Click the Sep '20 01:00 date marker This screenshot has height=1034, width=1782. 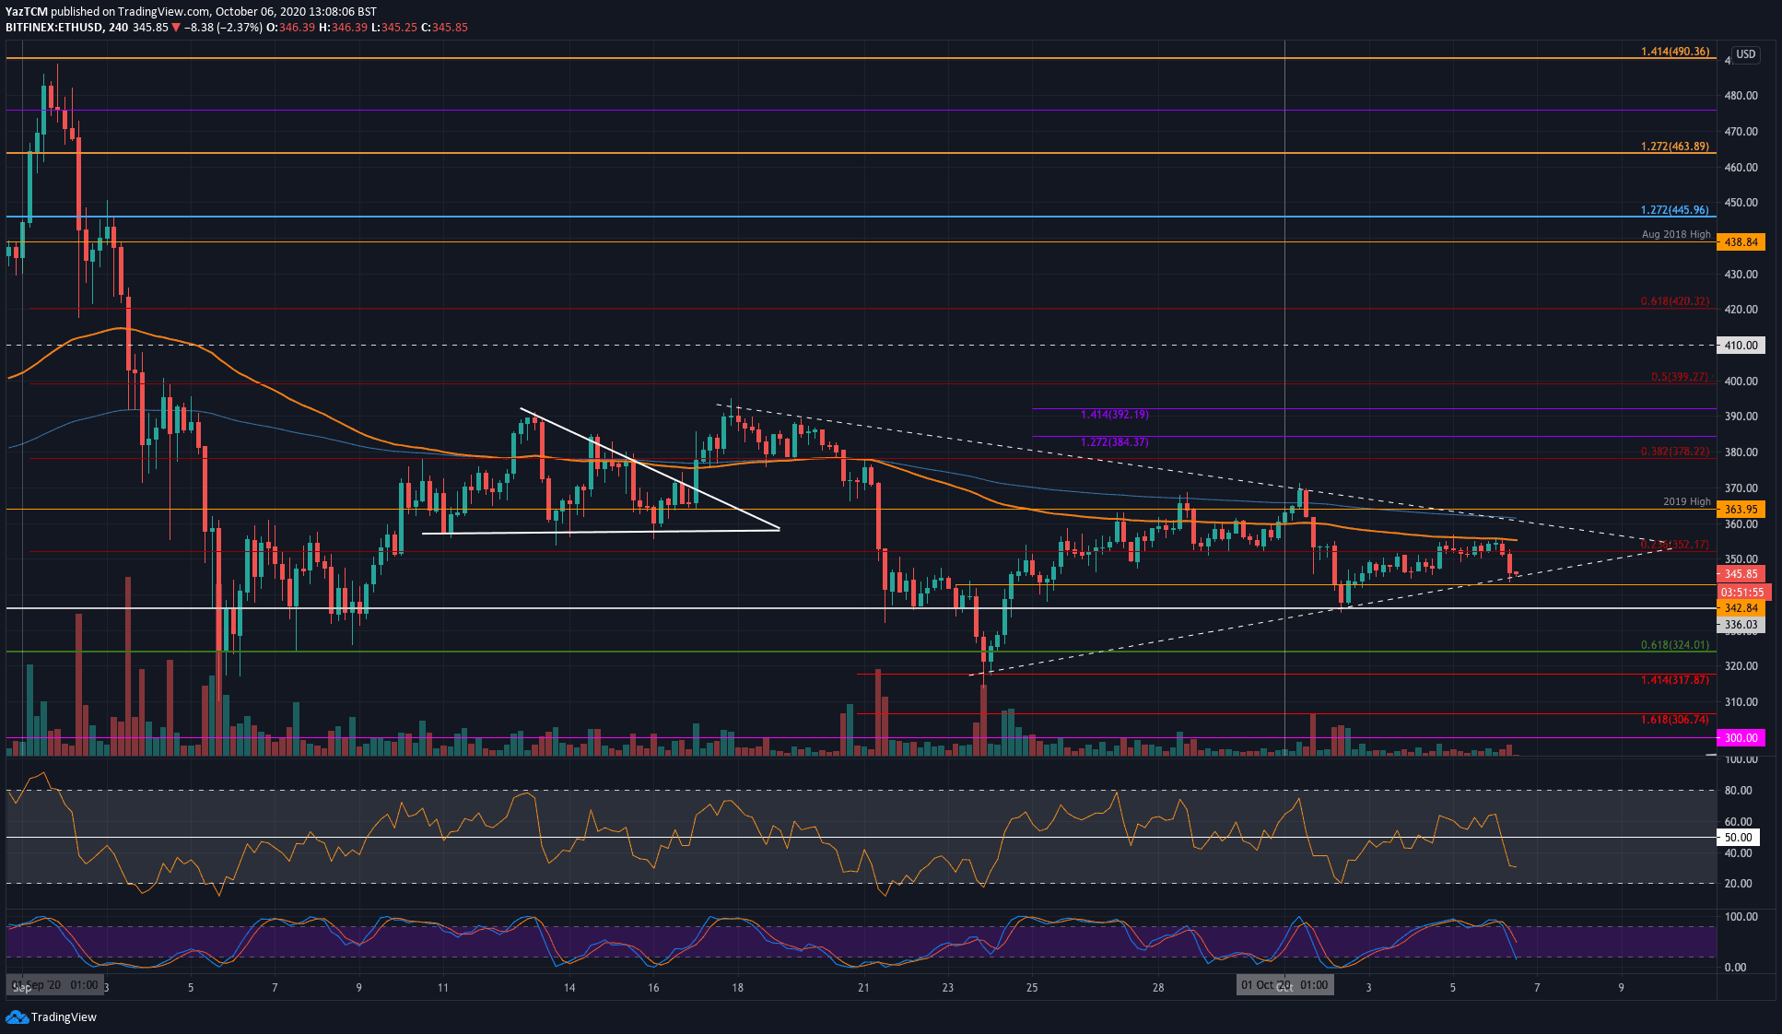[x=54, y=985]
